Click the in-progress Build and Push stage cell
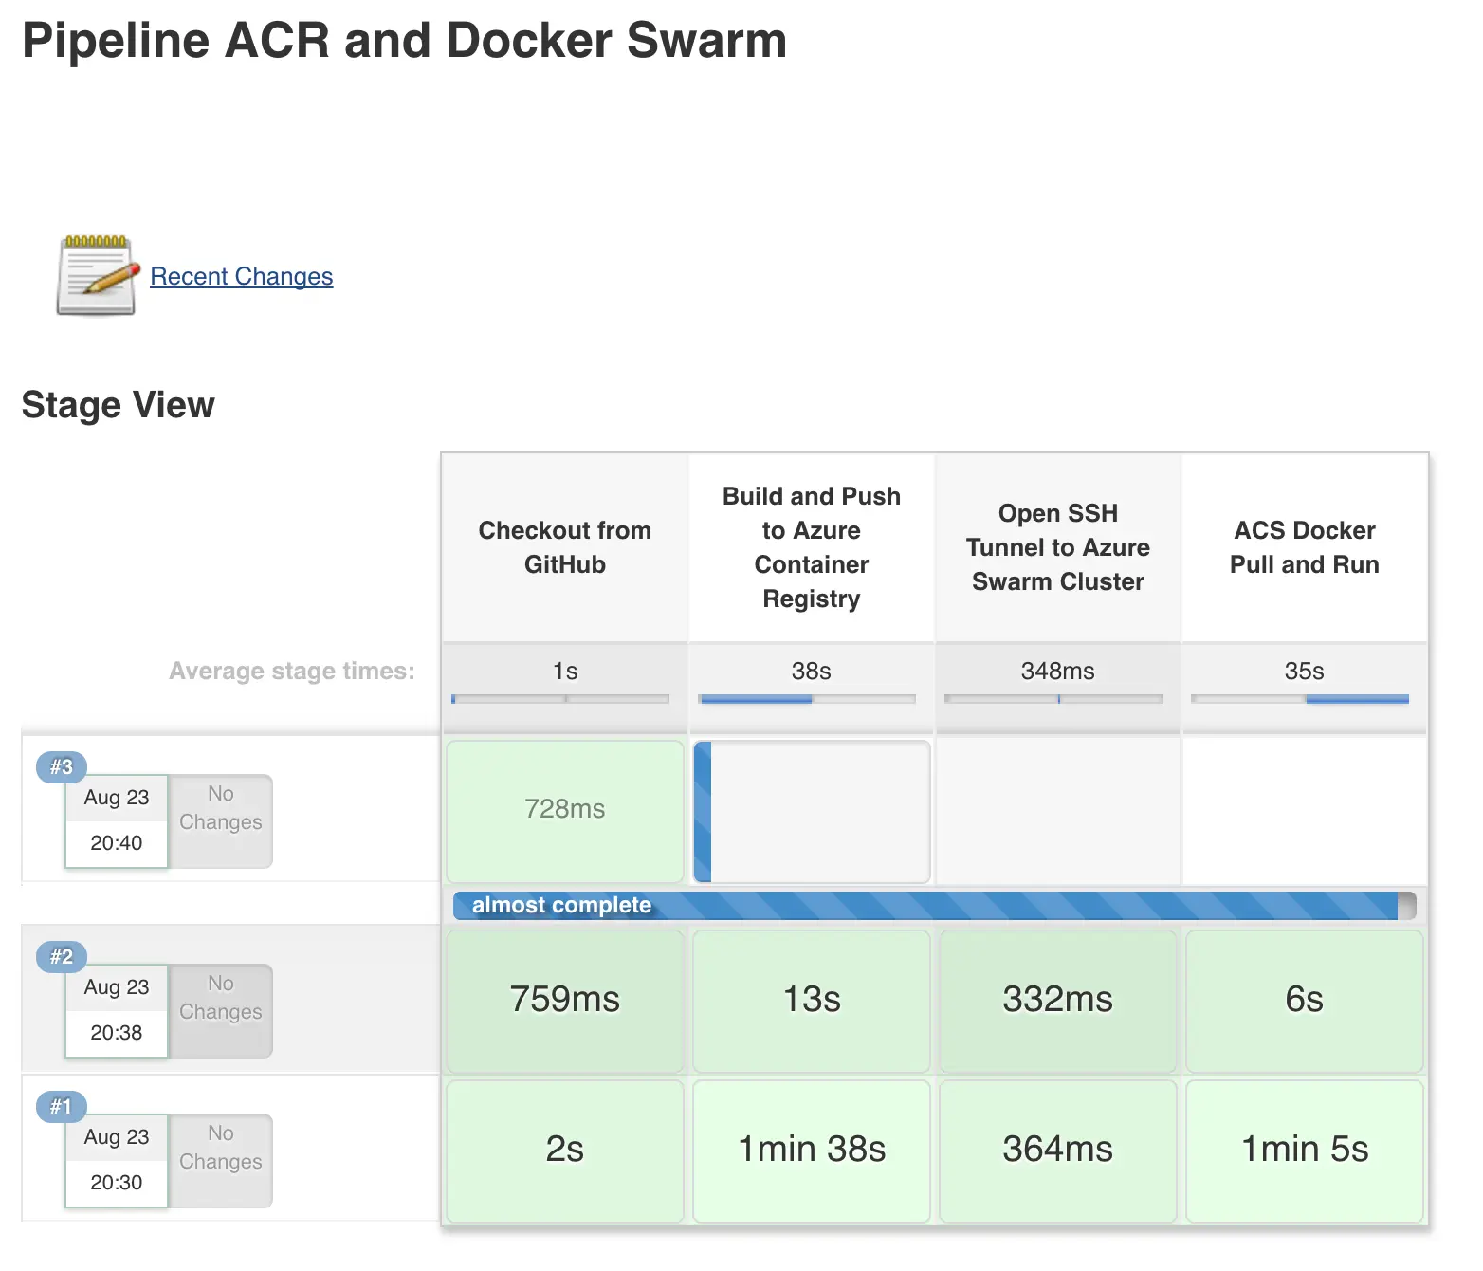The width and height of the screenshot is (1483, 1271). click(811, 810)
